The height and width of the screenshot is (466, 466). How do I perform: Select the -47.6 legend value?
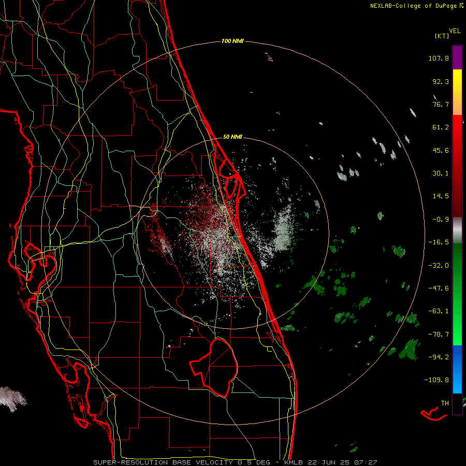point(439,288)
